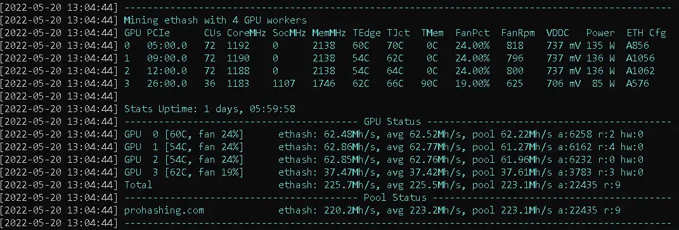Select ETH config A856
679x230 pixels.
click(637, 46)
